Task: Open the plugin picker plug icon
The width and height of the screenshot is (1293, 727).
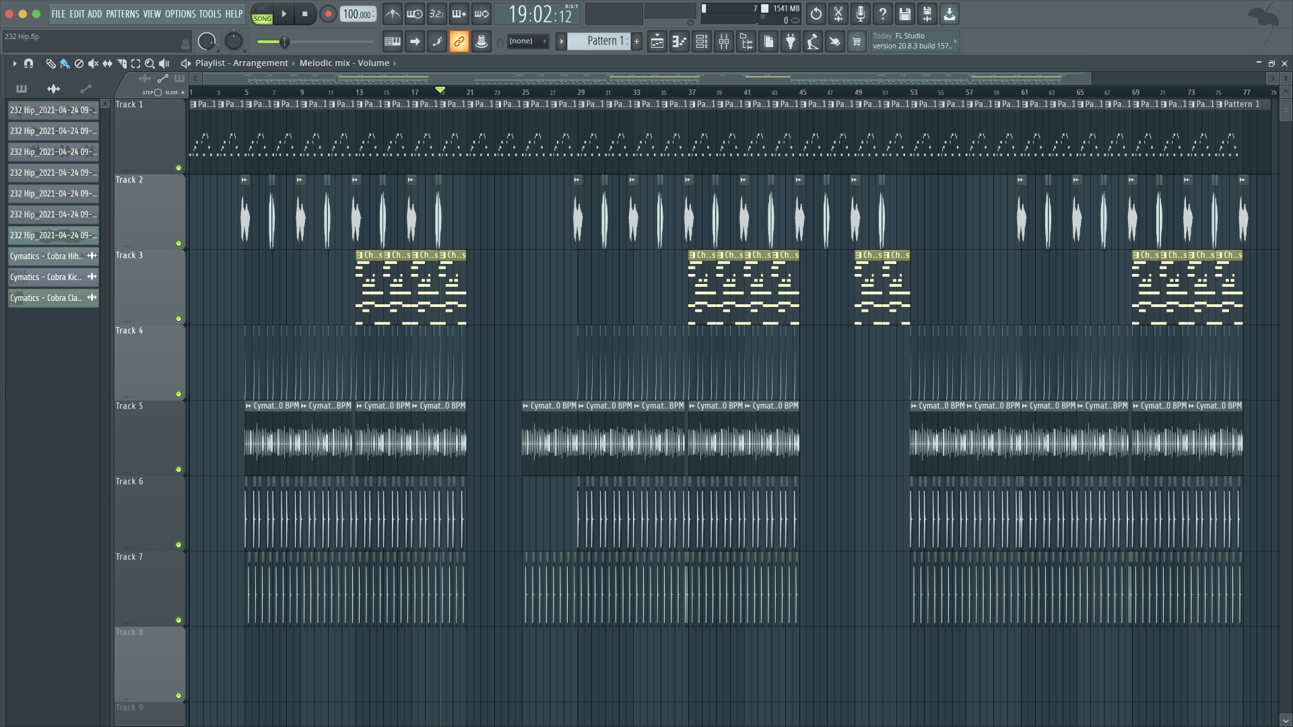Action: [x=791, y=42]
